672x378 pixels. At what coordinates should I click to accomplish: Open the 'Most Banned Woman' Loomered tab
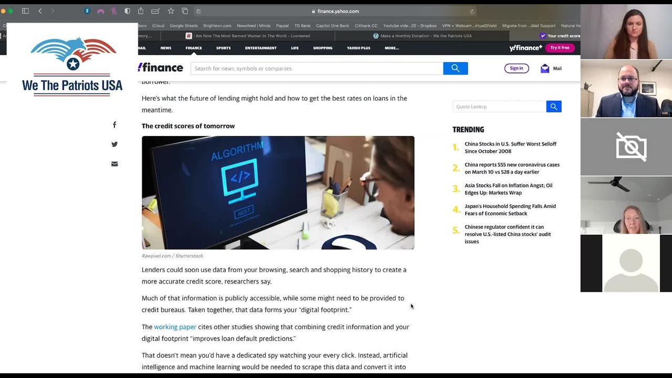pyautogui.click(x=251, y=36)
